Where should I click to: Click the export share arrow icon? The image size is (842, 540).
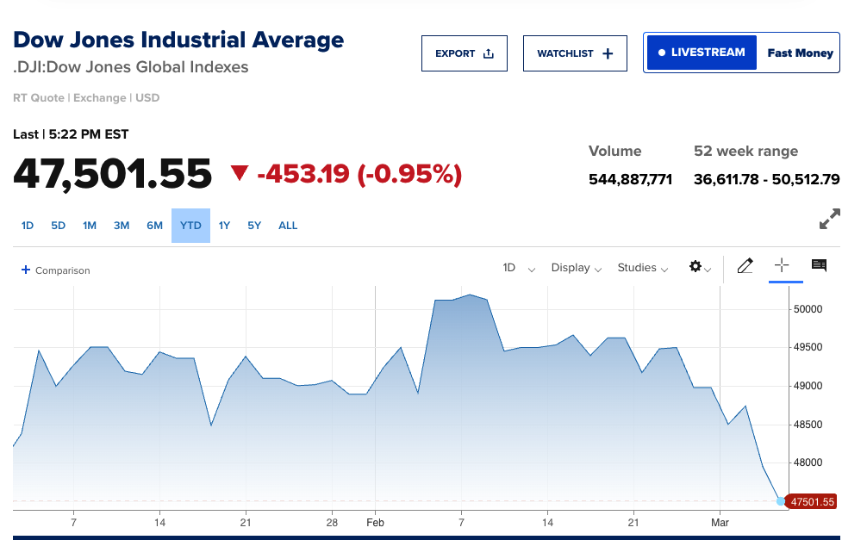(x=489, y=53)
